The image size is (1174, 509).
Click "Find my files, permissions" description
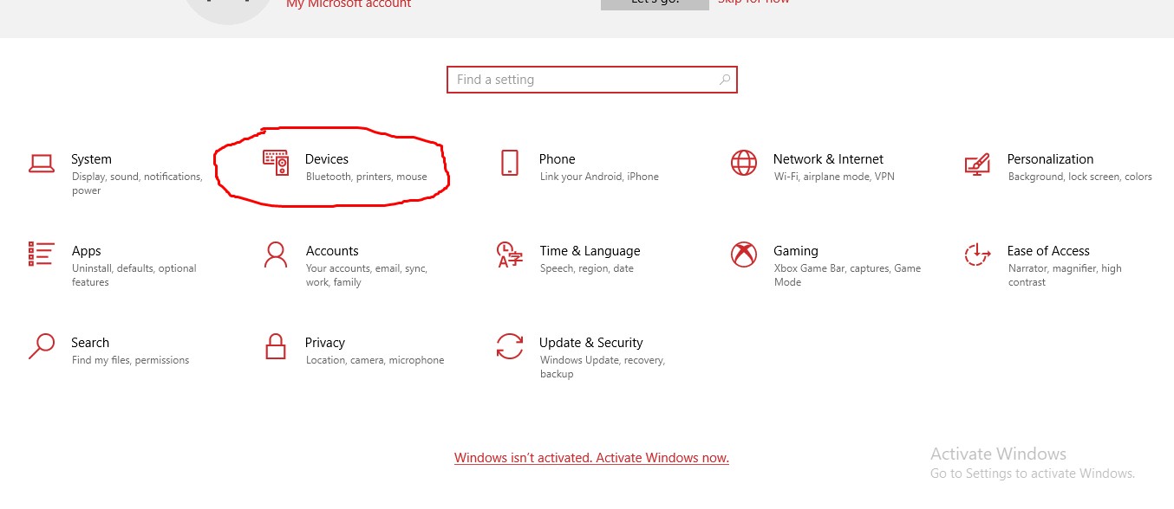(130, 360)
